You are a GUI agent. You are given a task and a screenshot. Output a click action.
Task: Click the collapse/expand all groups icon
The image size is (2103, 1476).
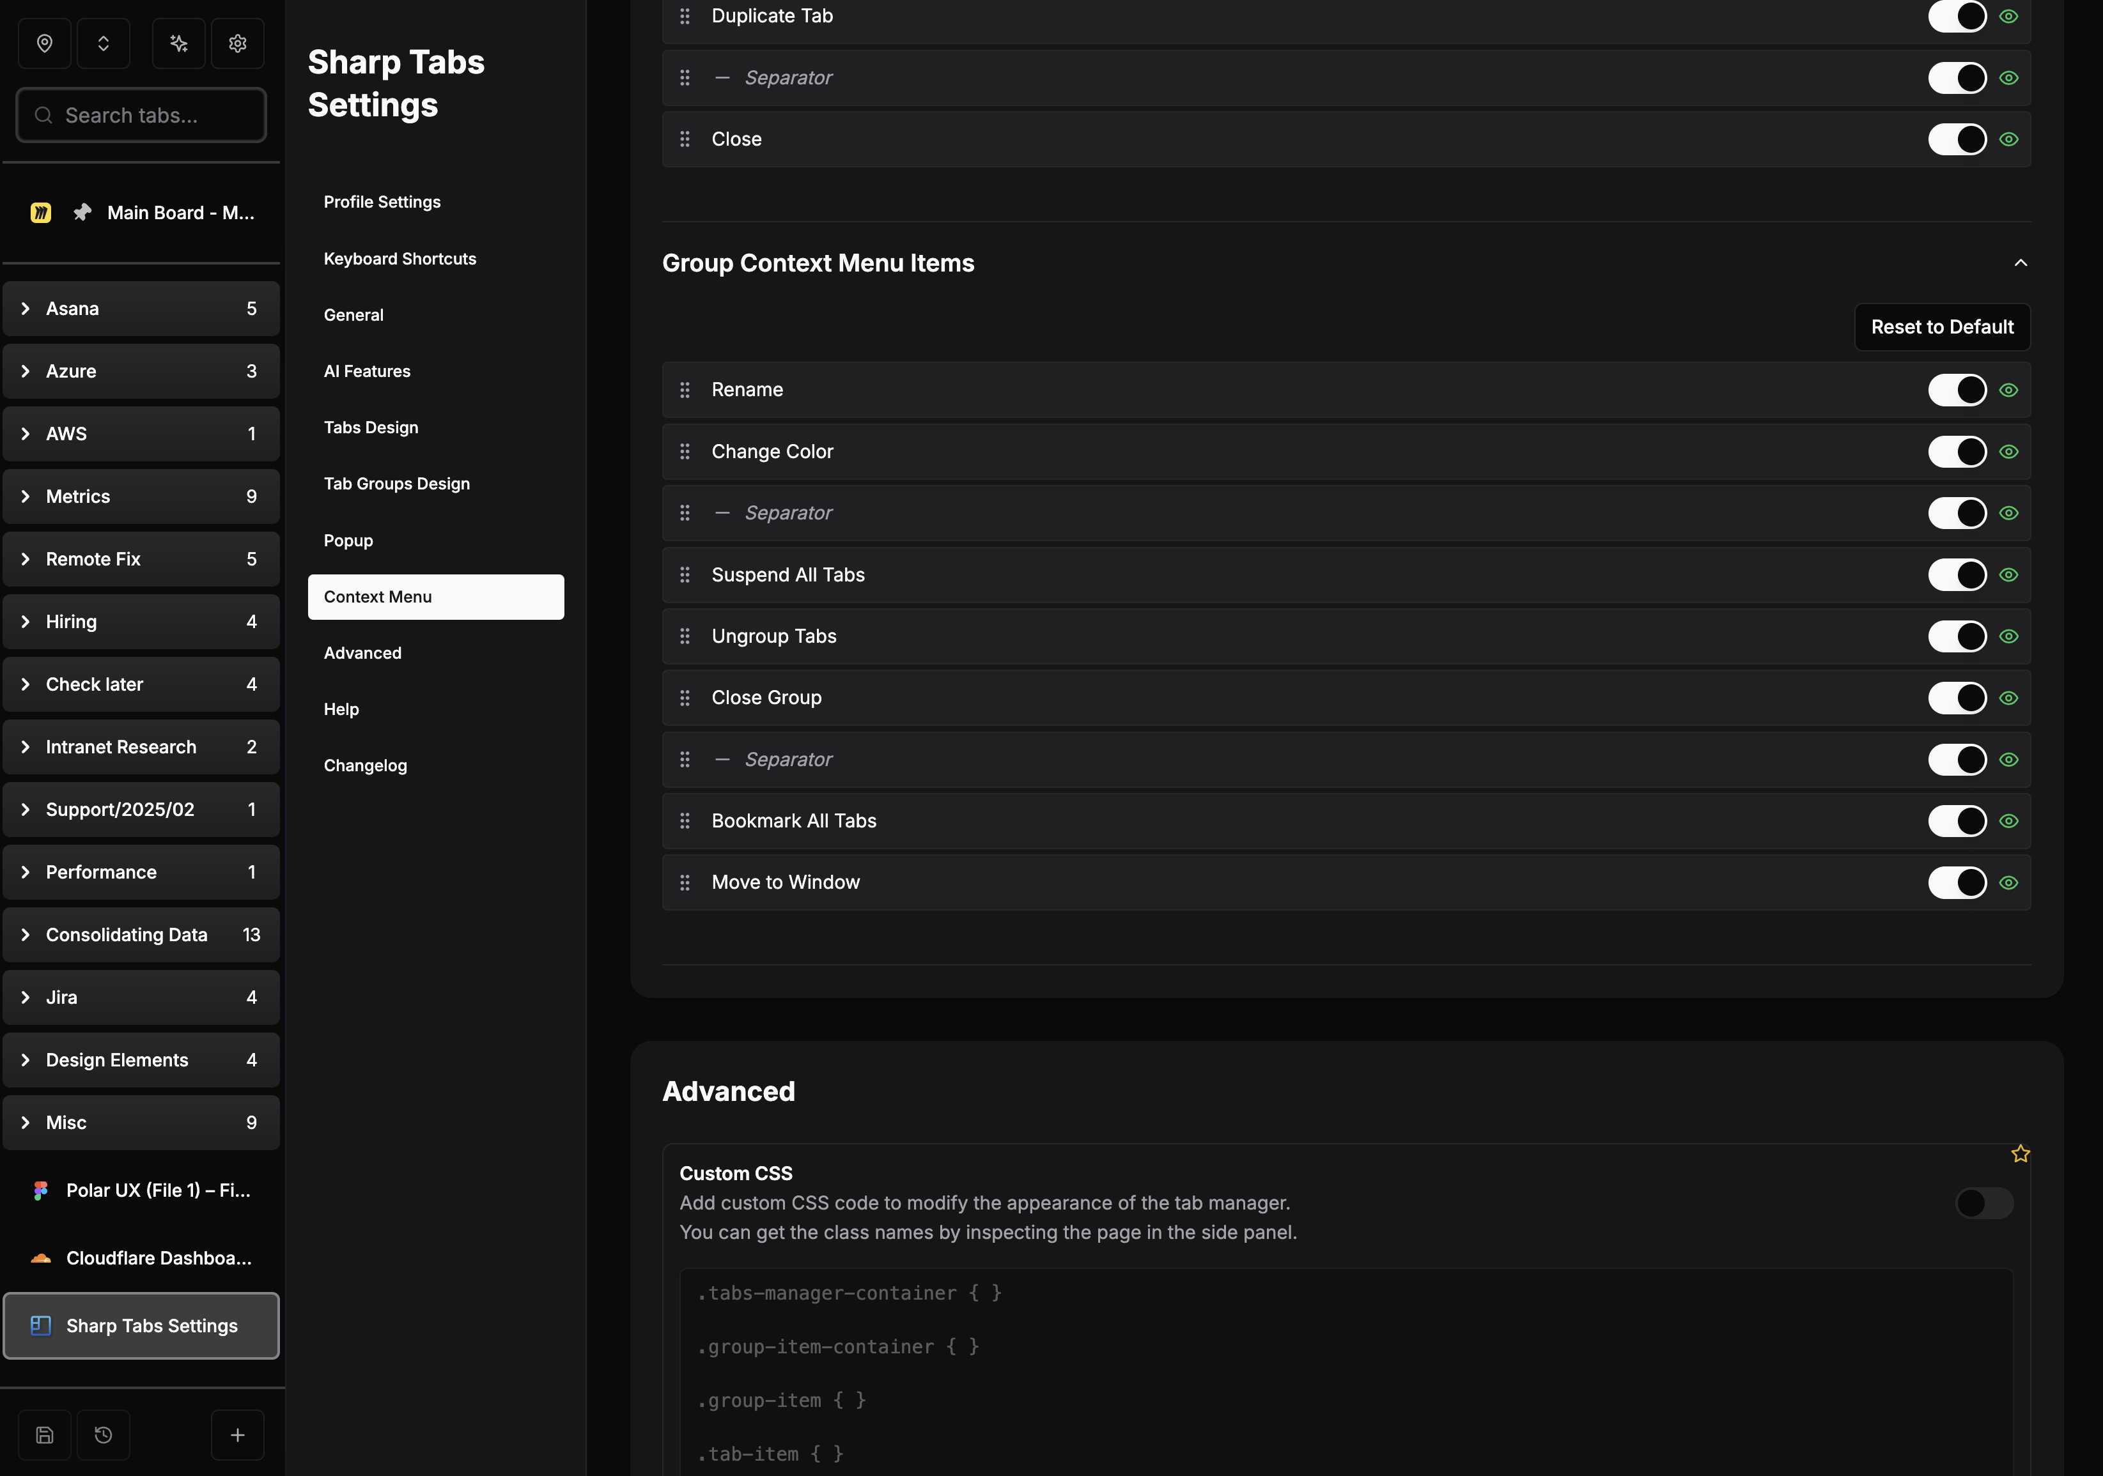point(104,43)
